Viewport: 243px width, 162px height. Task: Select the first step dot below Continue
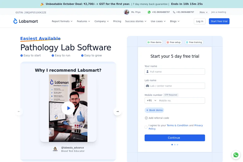point(172,145)
